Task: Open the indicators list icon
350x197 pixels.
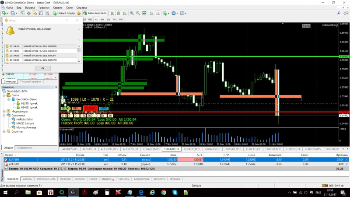Action: pos(165,14)
